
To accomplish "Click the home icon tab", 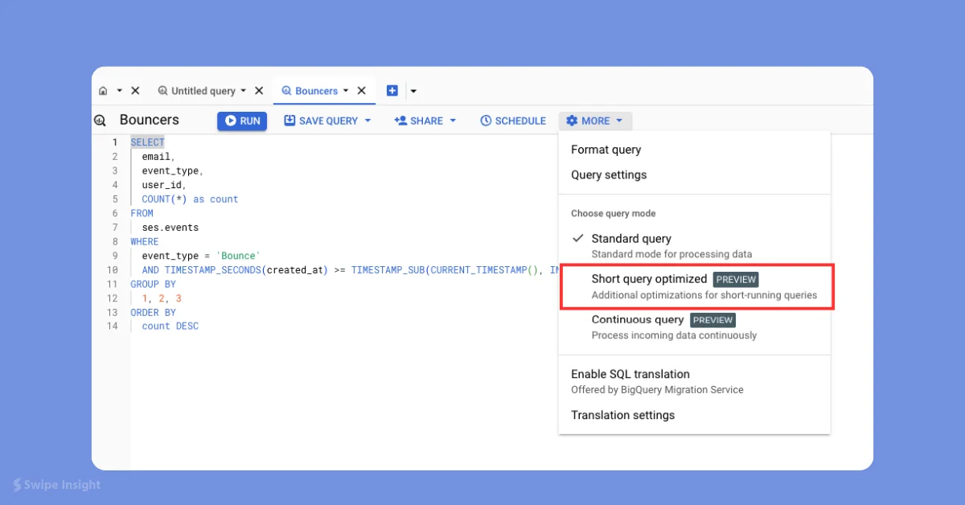I will click(x=103, y=91).
